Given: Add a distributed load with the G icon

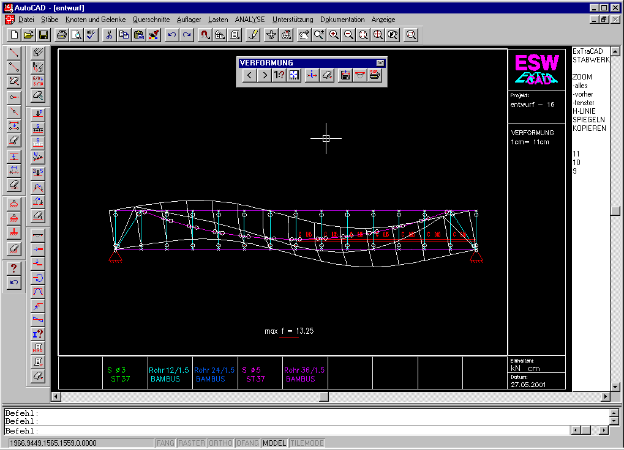Looking at the screenshot, I should (38, 128).
